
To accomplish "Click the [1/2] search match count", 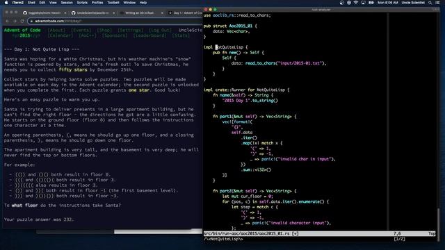I will (x=400, y=239).
